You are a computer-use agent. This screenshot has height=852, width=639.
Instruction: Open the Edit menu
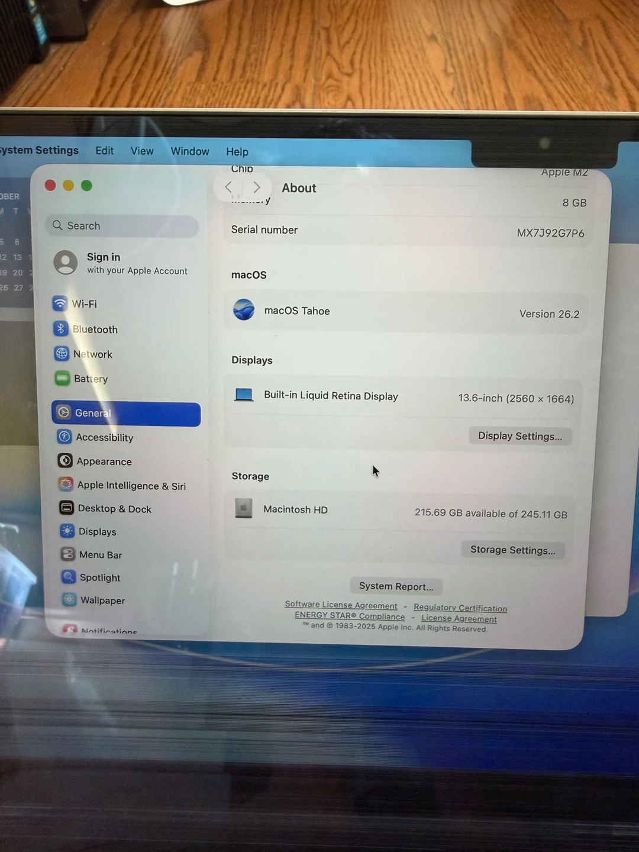click(105, 151)
